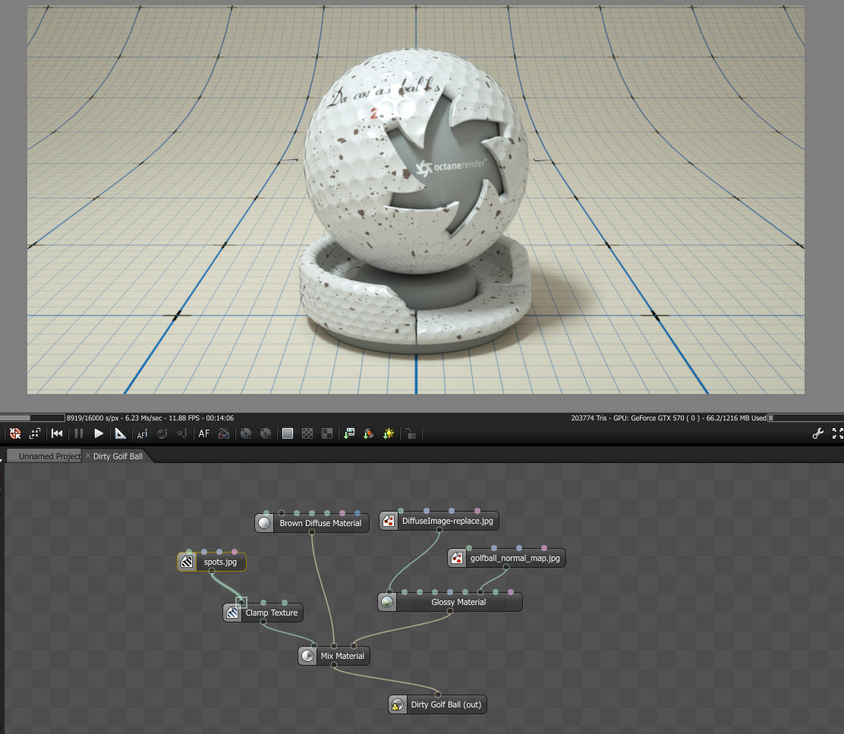Click the save render image icon
The width and height of the screenshot is (844, 734).
coord(349,433)
